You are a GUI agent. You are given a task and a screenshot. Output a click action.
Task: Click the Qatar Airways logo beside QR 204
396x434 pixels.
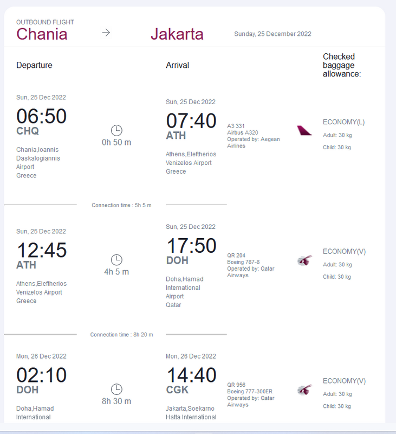click(x=304, y=260)
